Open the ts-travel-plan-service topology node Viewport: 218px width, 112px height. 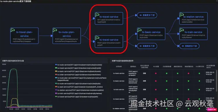coord(24,36)
